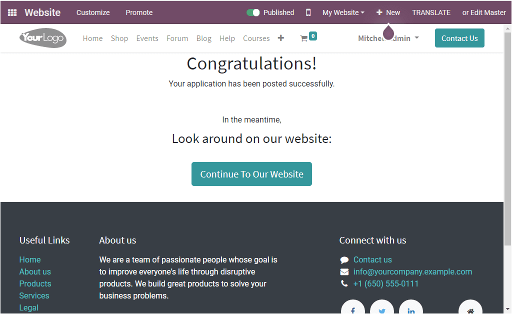
Task: Click the plus icon after Courses
Action: pyautogui.click(x=281, y=38)
